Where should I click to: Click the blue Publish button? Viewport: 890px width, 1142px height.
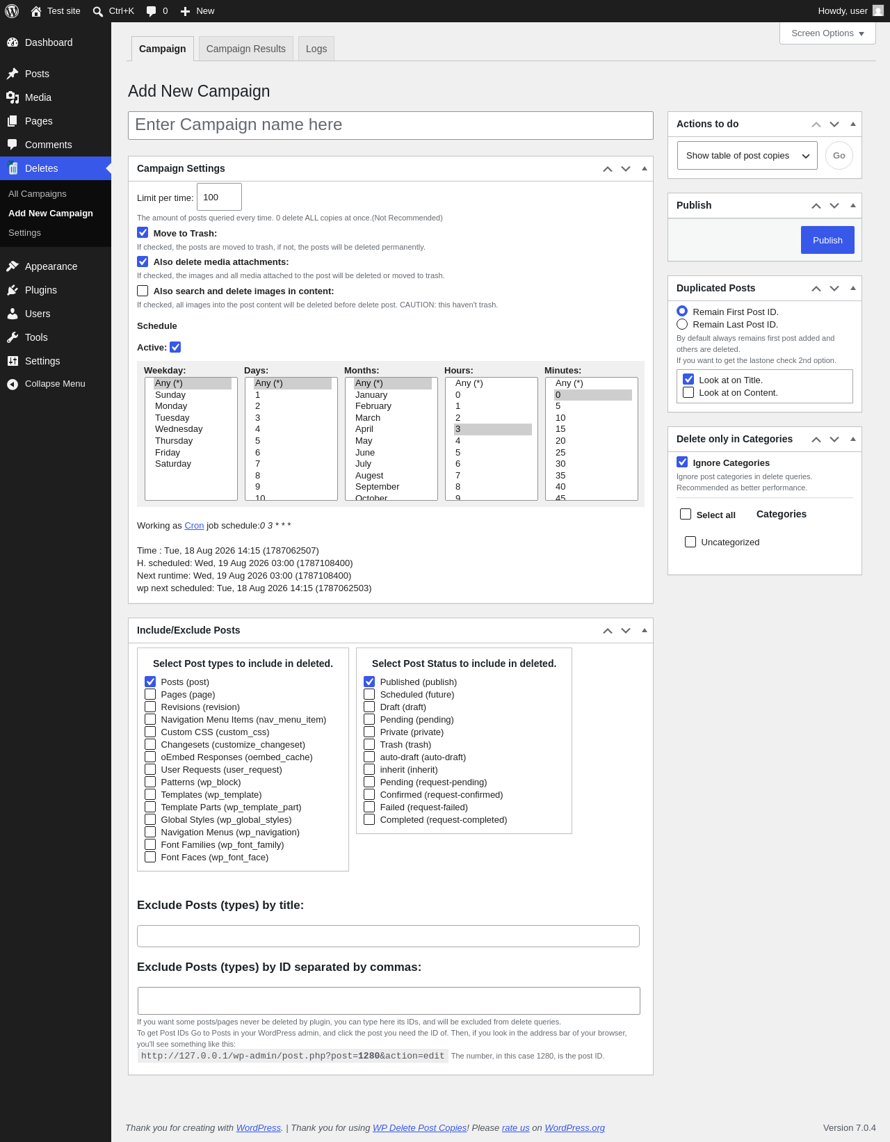[827, 240]
